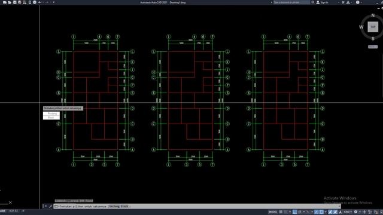Choose Block in the dynamic prompt menu

51,118
